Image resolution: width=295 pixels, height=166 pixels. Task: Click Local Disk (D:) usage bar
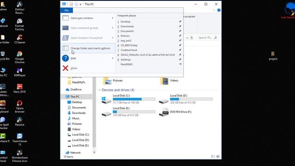click(x=191, y=99)
